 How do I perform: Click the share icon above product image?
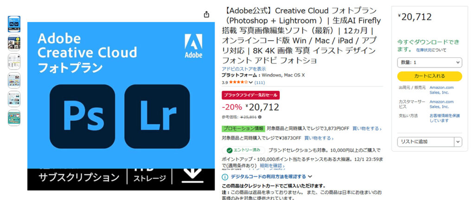(x=206, y=14)
